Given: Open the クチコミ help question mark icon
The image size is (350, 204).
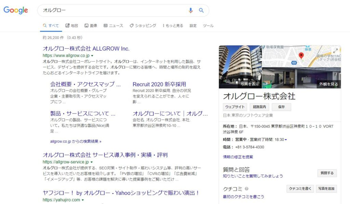Looking at the screenshot, I should tap(247, 189).
